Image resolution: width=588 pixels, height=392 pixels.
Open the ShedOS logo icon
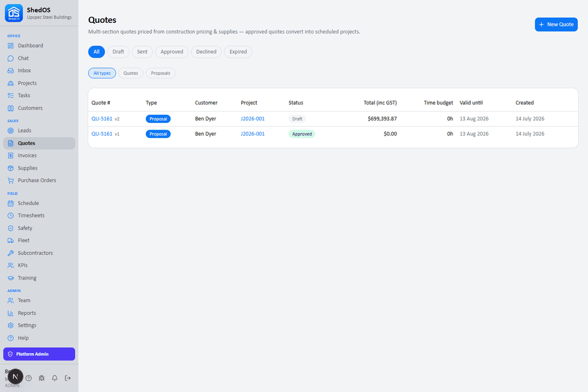14,13
